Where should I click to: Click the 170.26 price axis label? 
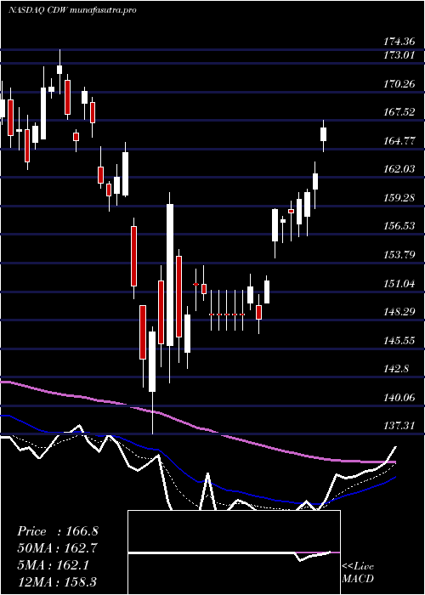click(399, 84)
